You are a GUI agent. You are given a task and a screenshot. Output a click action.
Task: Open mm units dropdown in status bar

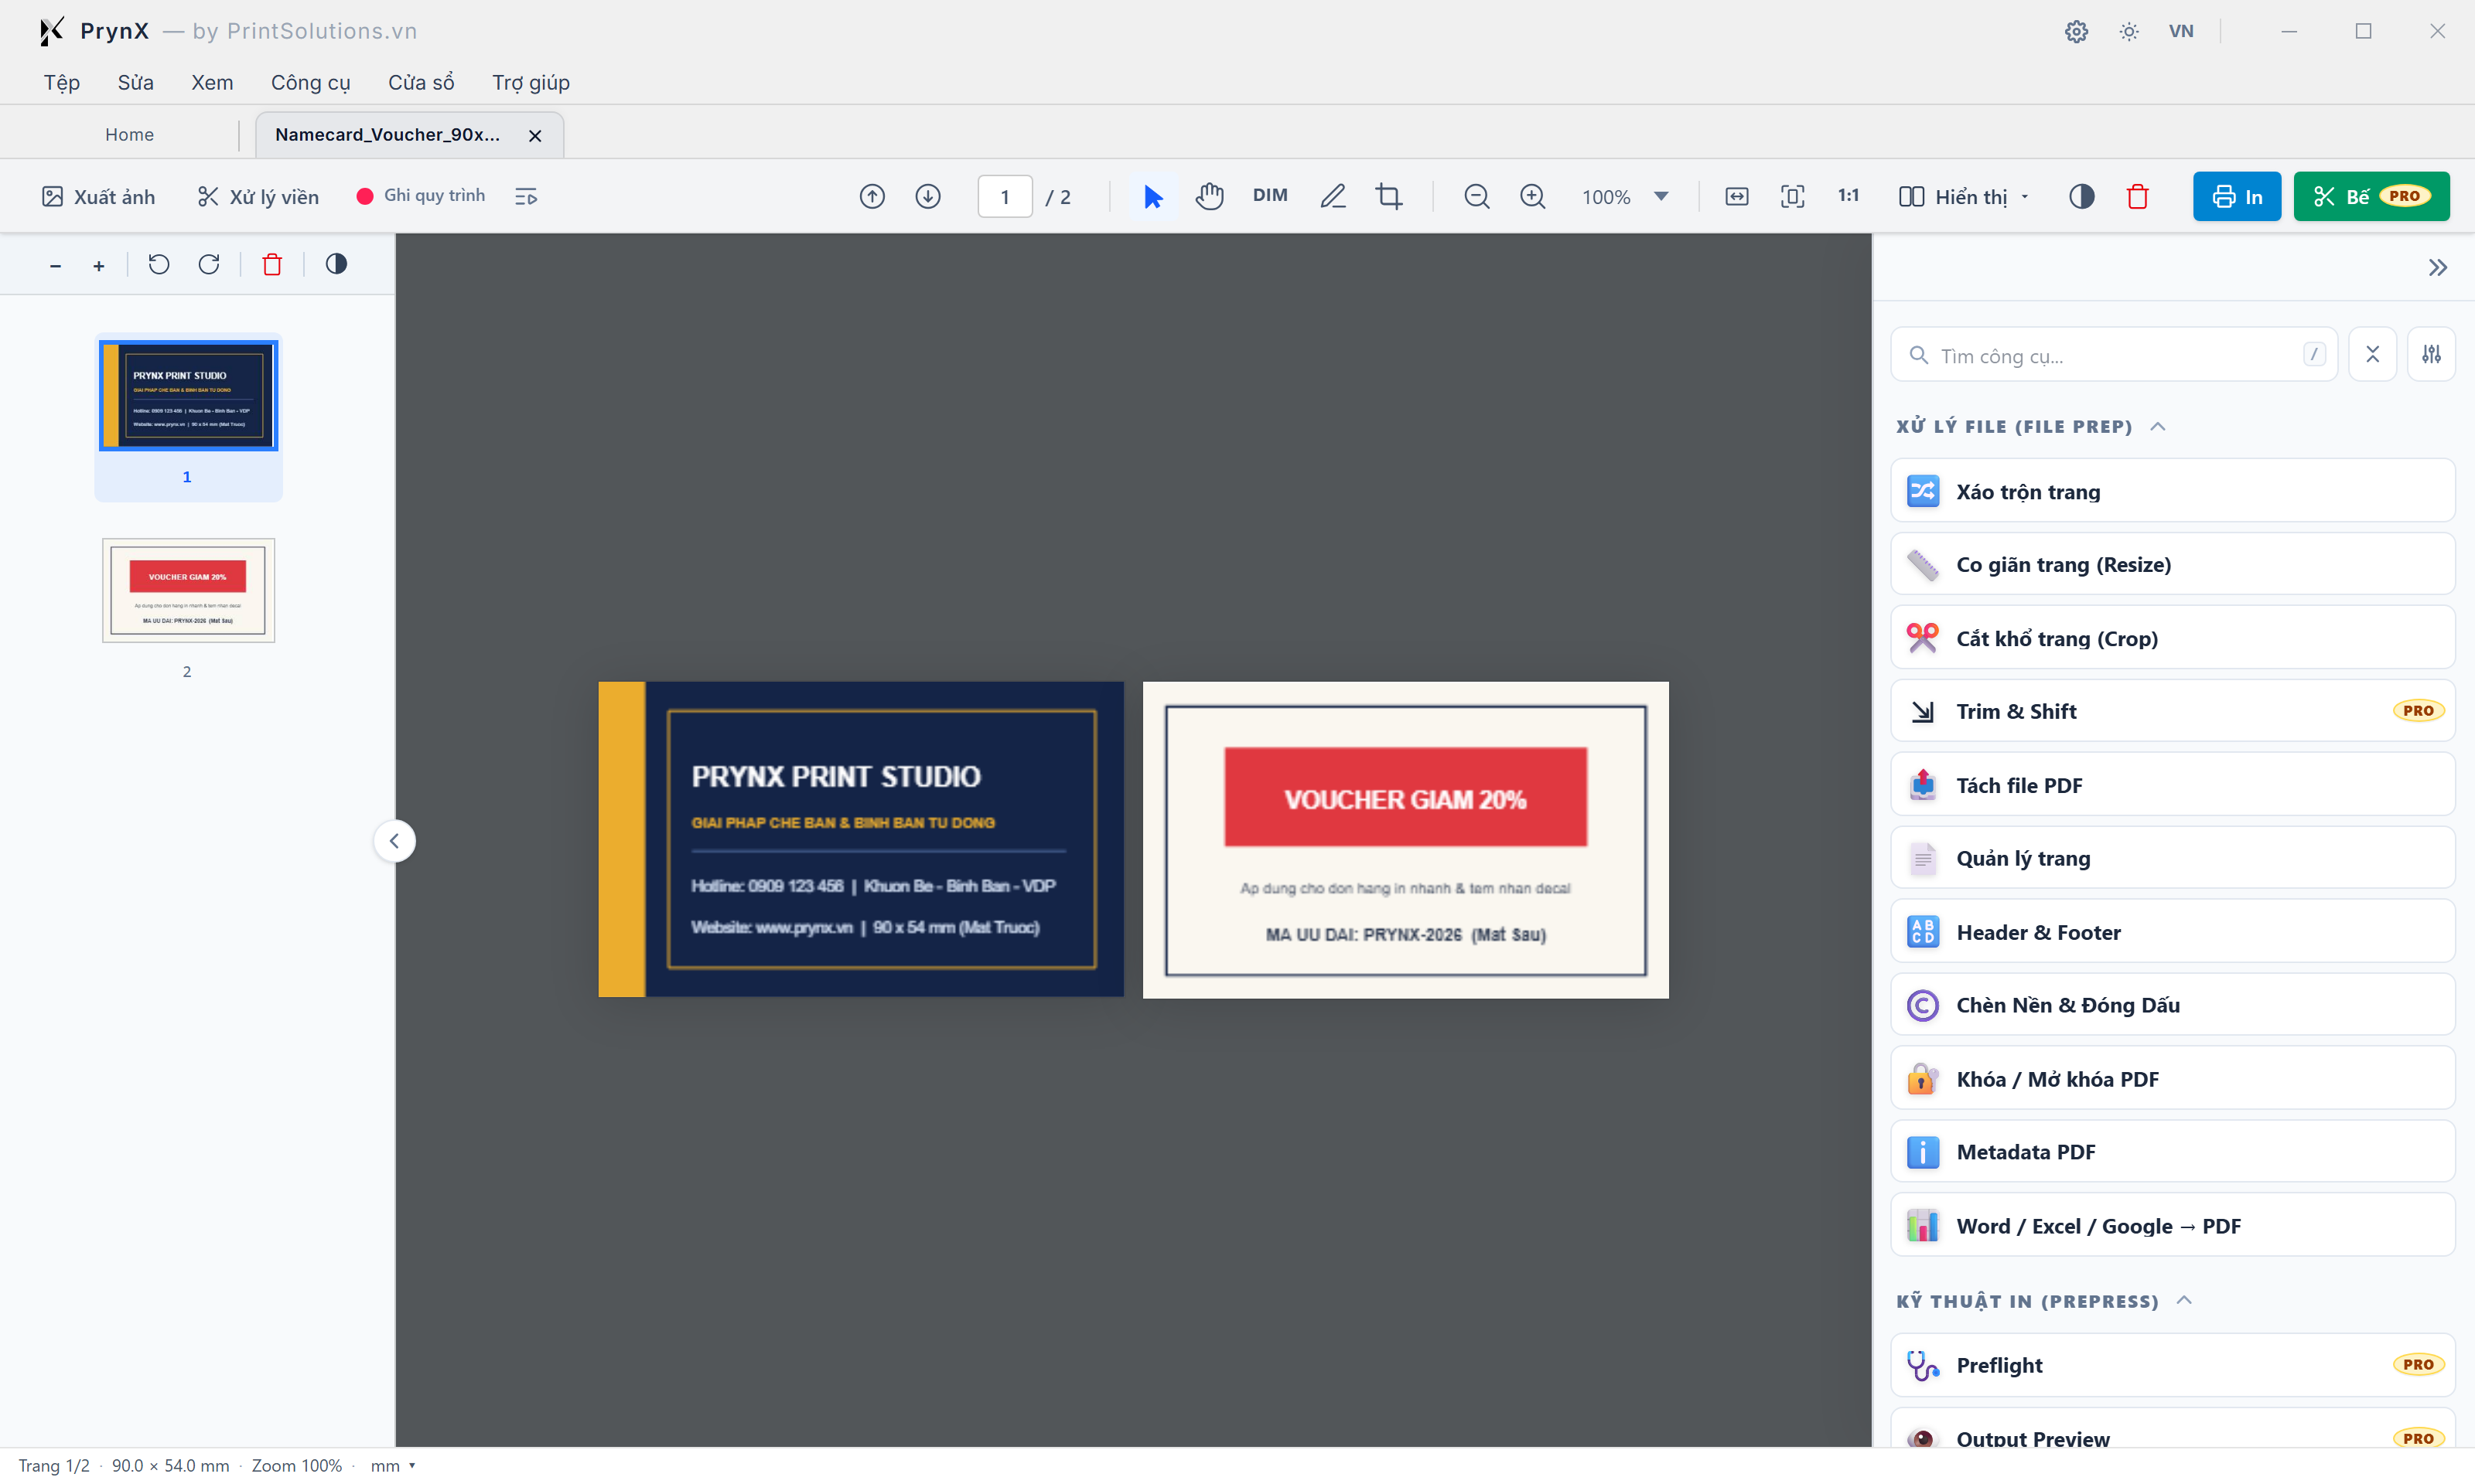click(393, 1466)
